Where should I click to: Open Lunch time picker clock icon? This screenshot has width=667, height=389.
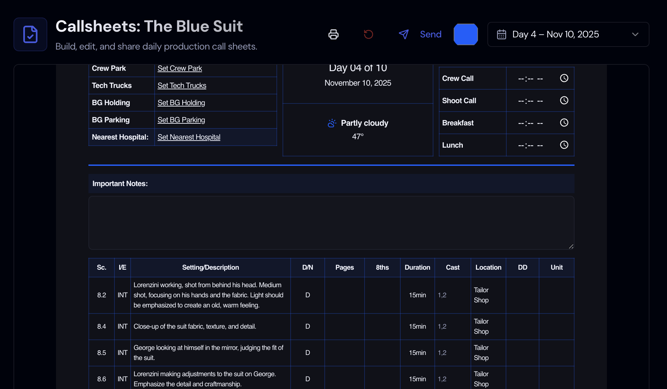coord(564,145)
